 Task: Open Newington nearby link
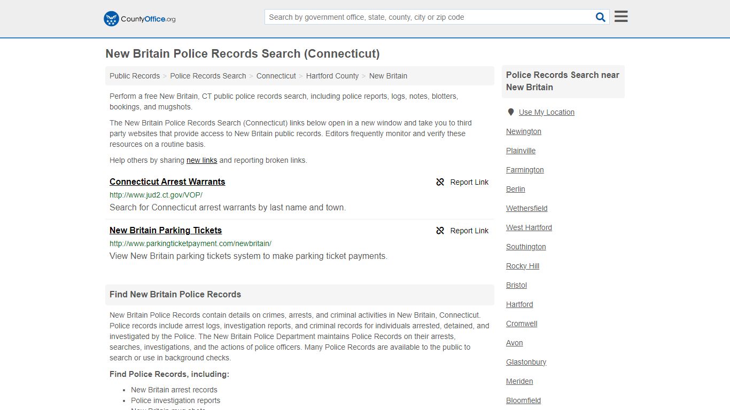click(524, 131)
